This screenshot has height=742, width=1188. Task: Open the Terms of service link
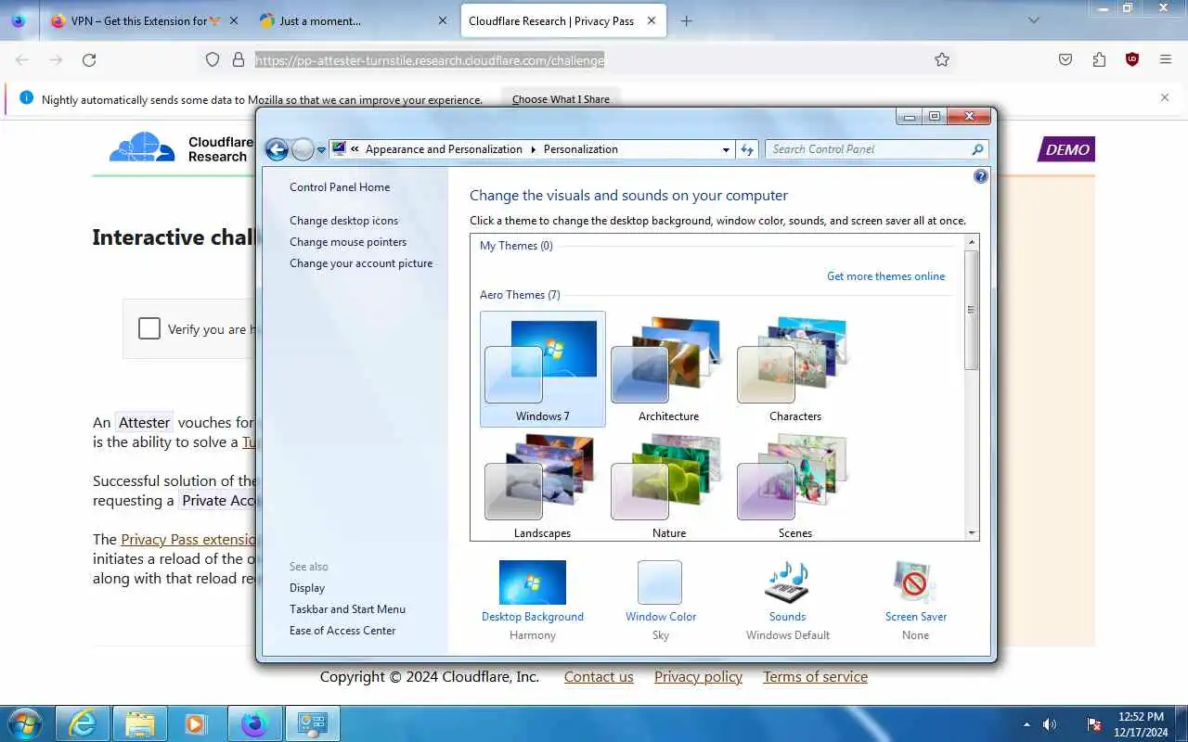[815, 677]
